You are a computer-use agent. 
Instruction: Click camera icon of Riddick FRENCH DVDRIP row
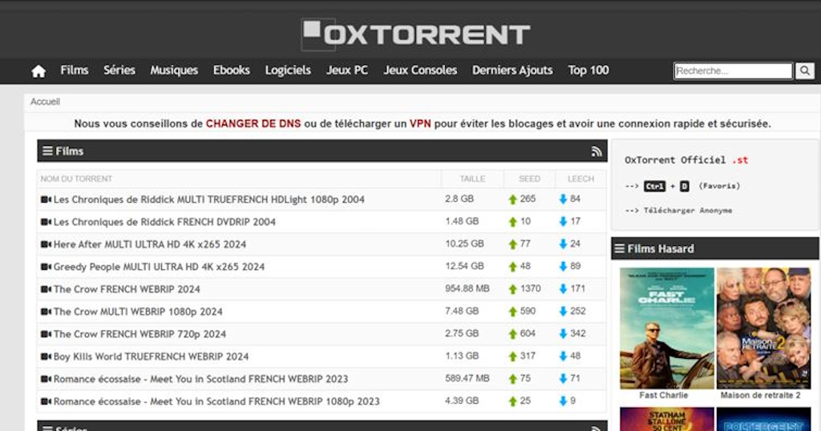point(46,222)
